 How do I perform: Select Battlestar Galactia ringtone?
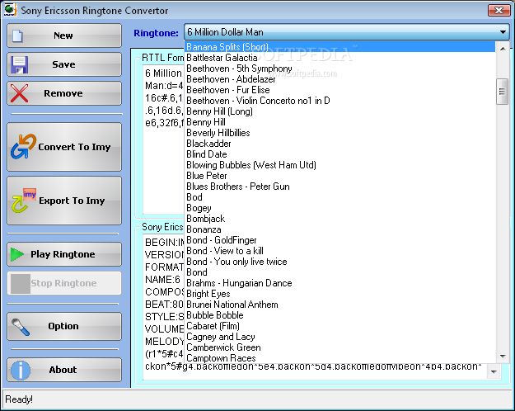[x=339, y=58]
